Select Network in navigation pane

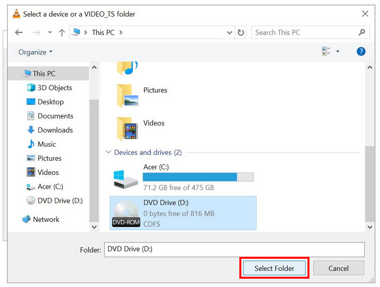tap(46, 219)
